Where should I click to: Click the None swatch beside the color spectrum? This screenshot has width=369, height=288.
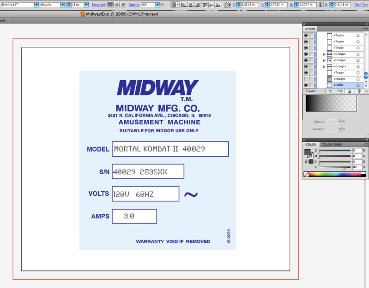tap(306, 174)
